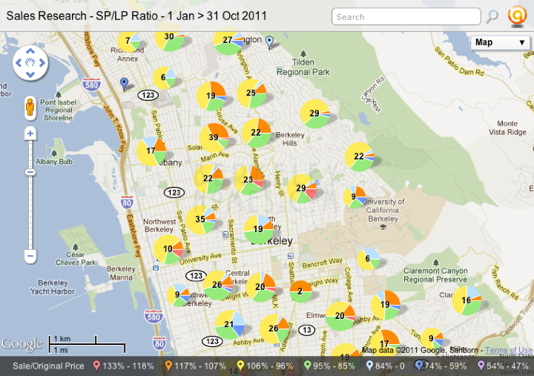Viewport: 534px width, 376px height.
Task: Click the Berkeley Marina map label
Action: tap(121, 273)
